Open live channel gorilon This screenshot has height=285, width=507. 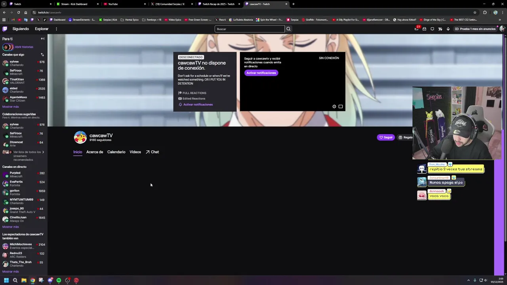[24, 192]
